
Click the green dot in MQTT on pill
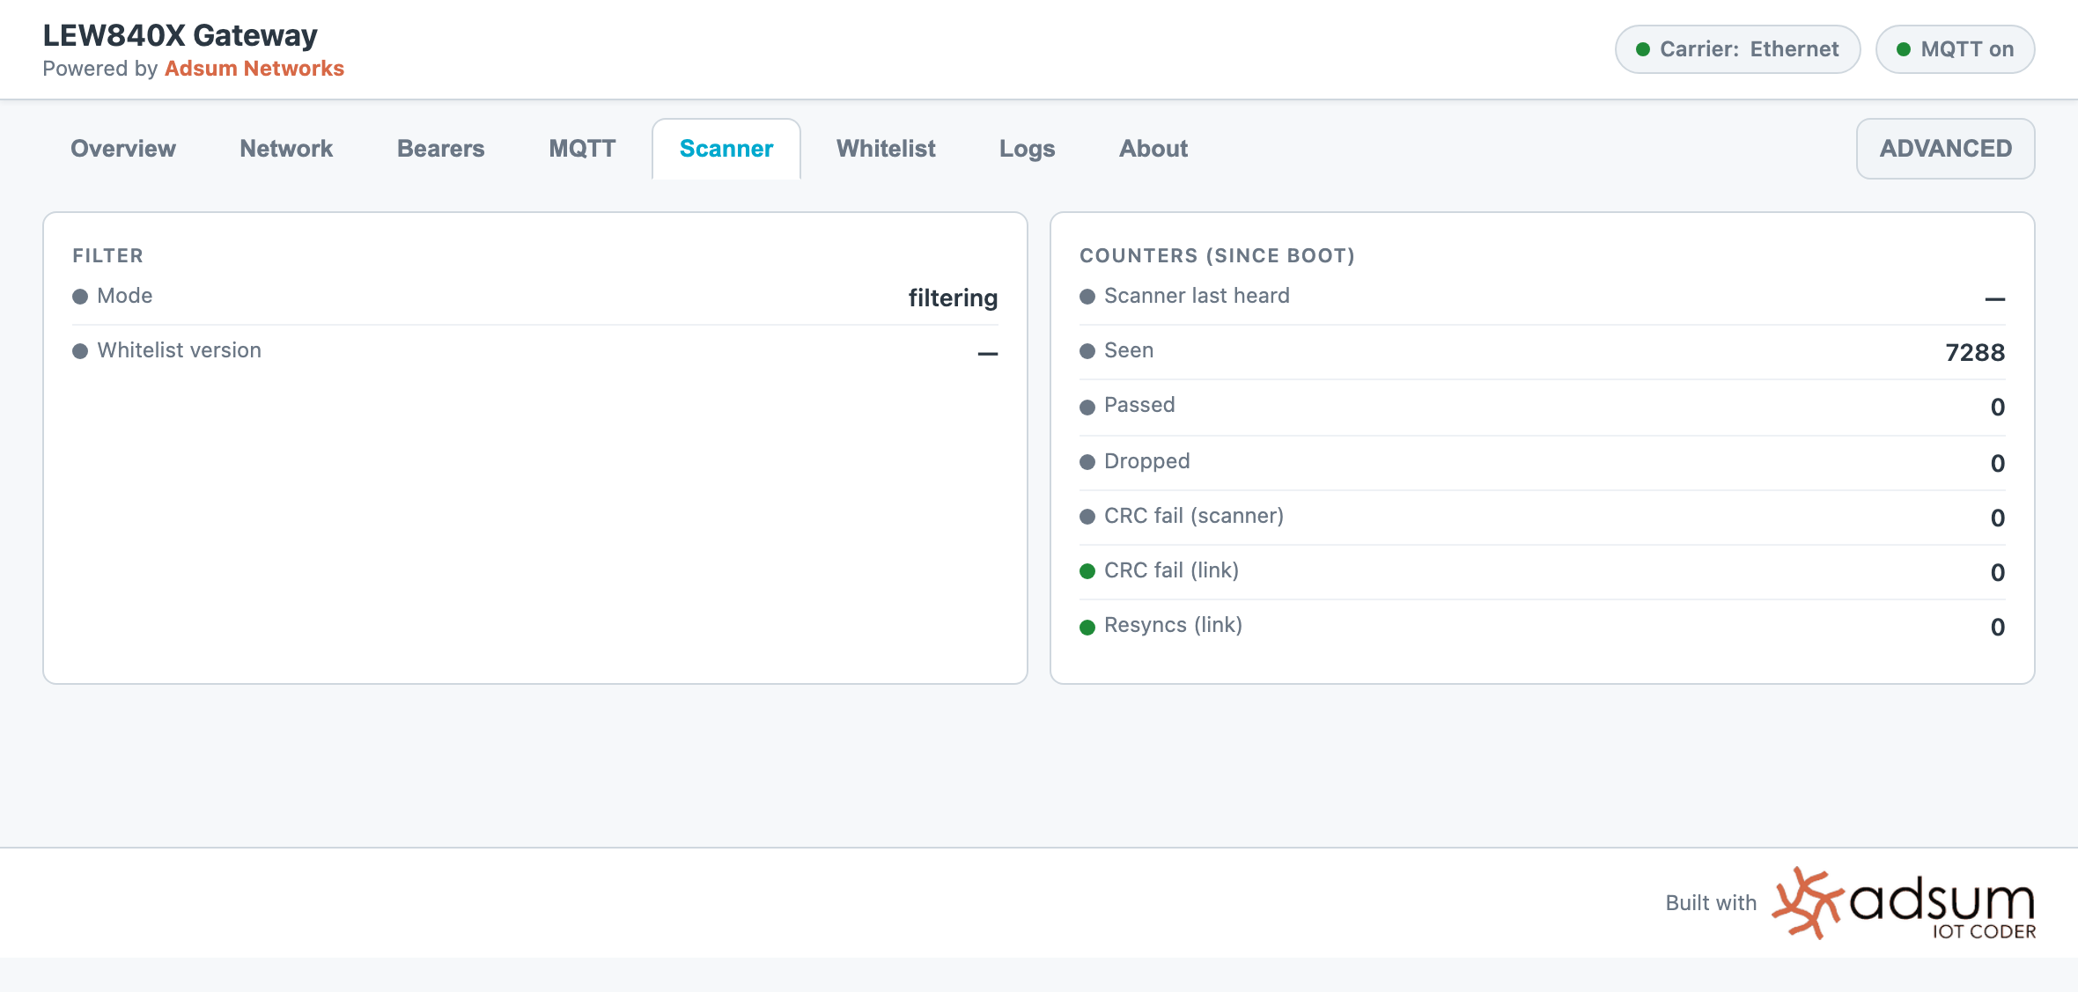1903,49
